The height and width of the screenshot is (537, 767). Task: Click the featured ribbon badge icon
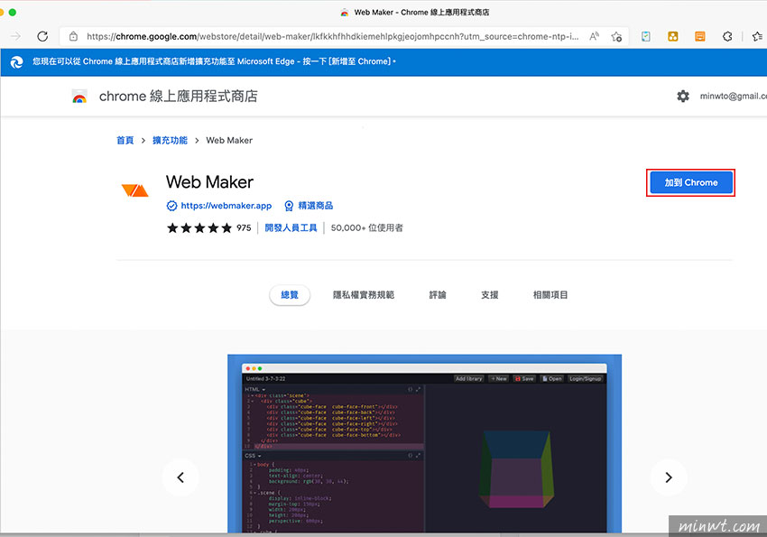[289, 206]
